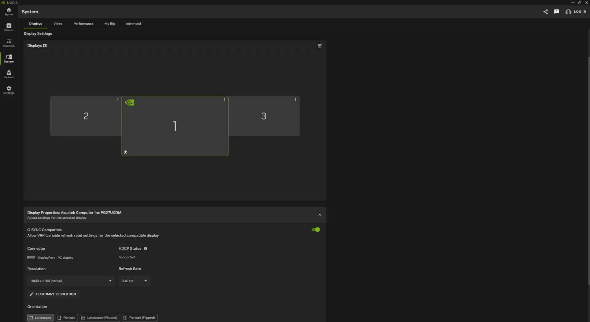Image resolution: width=590 pixels, height=322 pixels.
Task: Select Portrait orientation
Action: (67, 318)
